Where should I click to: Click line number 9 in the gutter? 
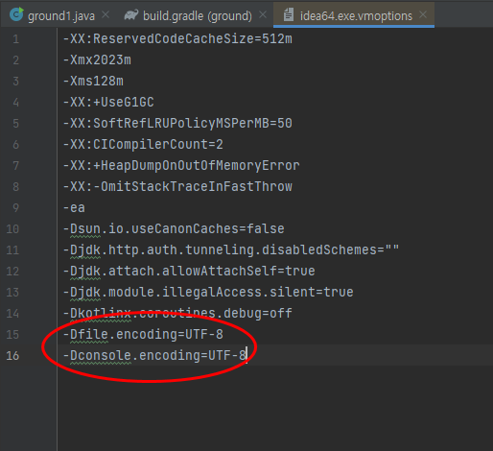[x=16, y=208]
